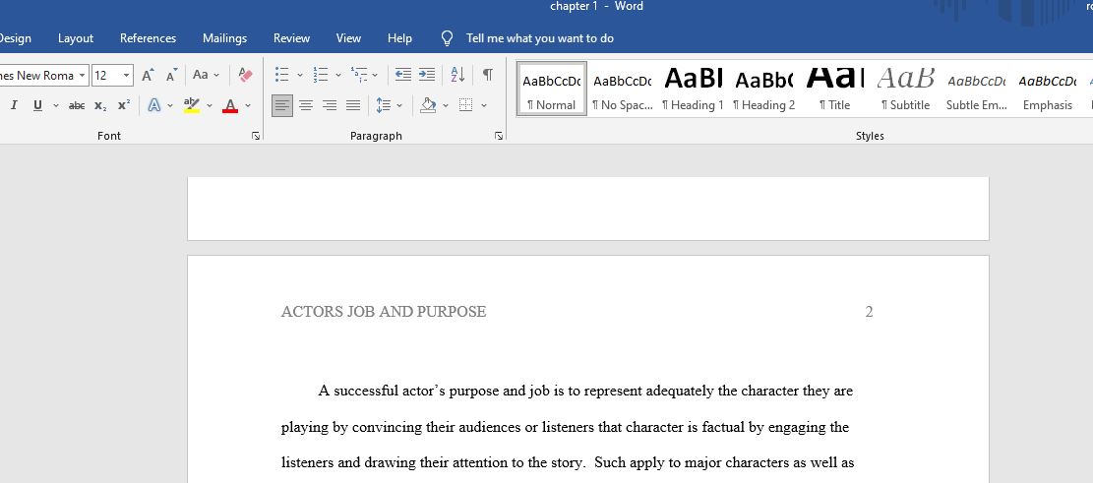The height and width of the screenshot is (483, 1093).
Task: Apply borders to the paragraph
Action: coord(466,105)
